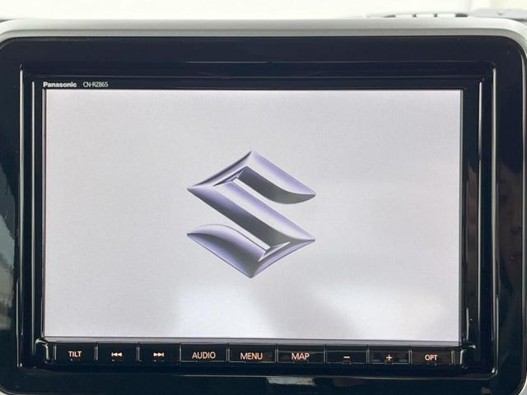Tap the CN-RZ865 model number text
This screenshot has width=527, height=395.
tap(95, 84)
